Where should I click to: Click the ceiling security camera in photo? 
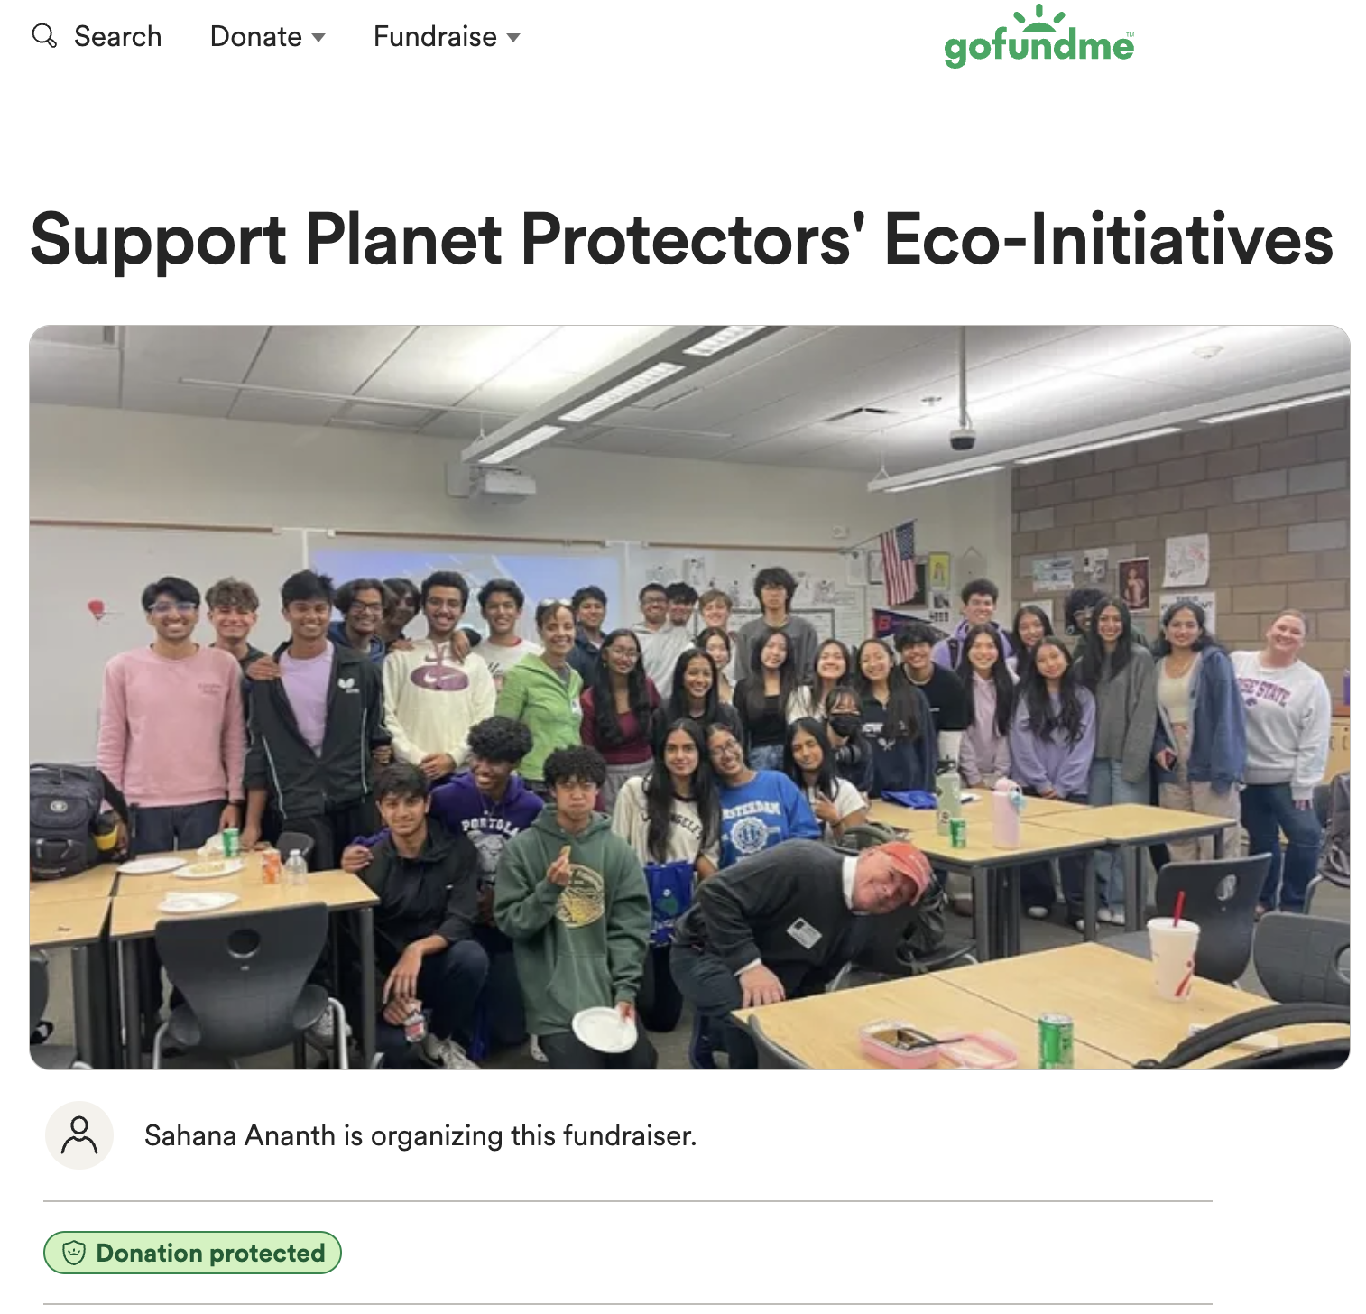pos(963,438)
